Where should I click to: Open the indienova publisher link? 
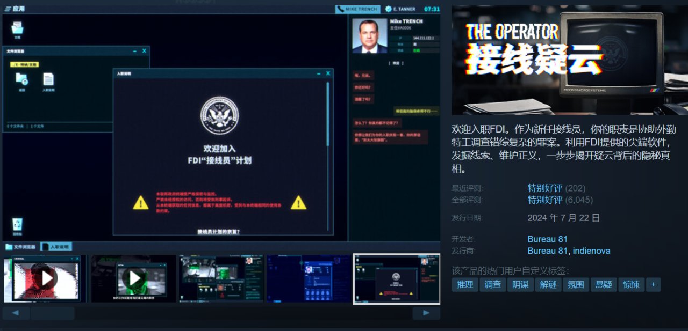pyautogui.click(x=591, y=251)
